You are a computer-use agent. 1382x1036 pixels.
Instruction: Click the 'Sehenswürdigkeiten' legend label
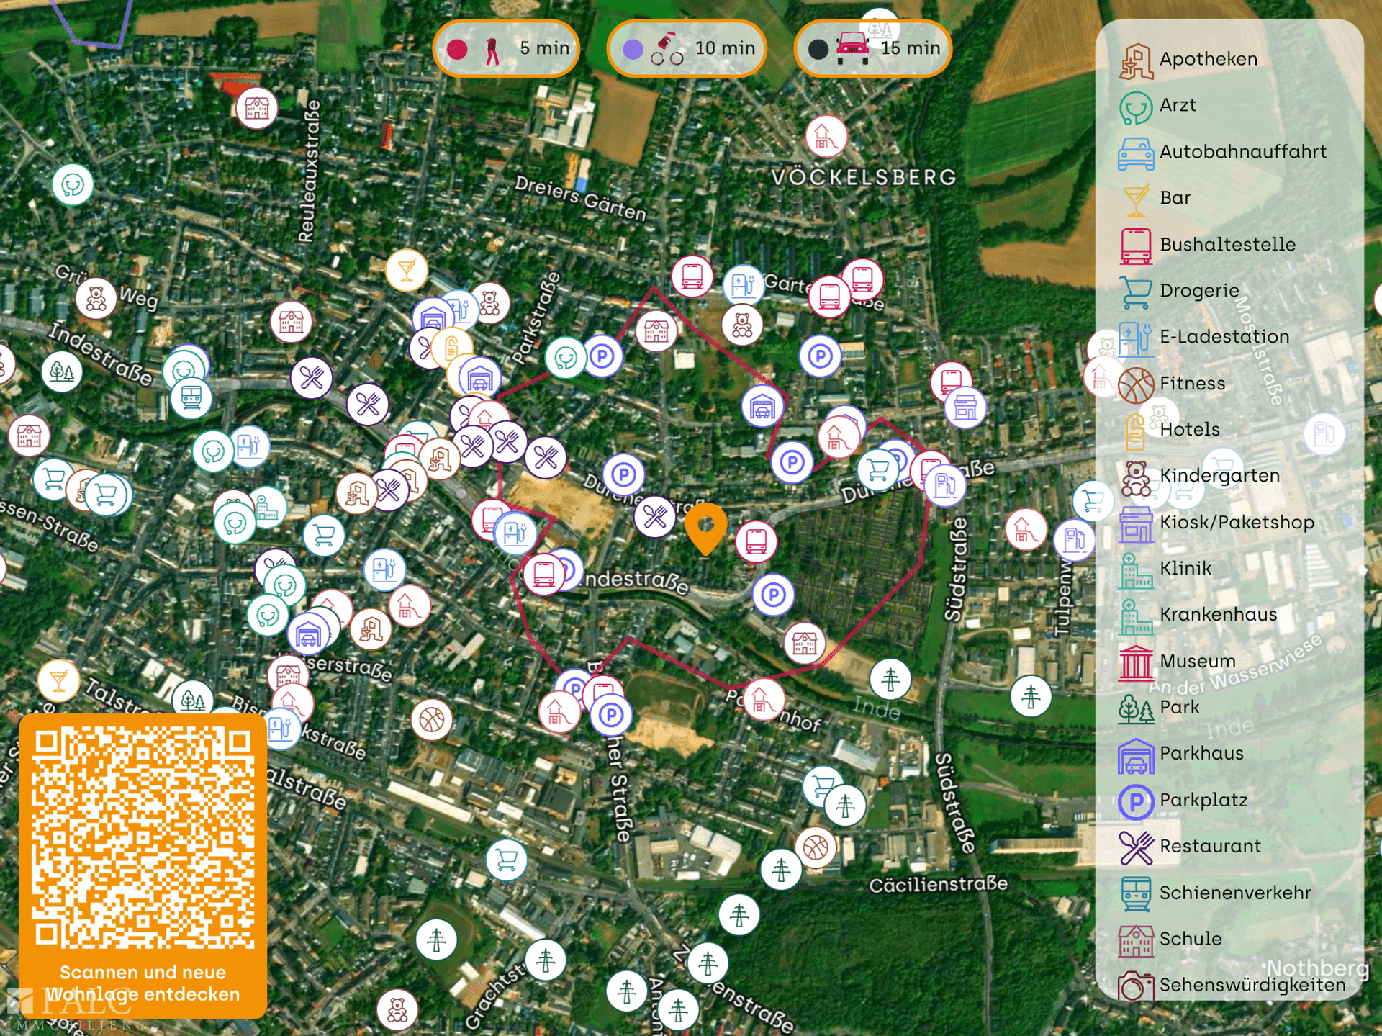(1252, 985)
